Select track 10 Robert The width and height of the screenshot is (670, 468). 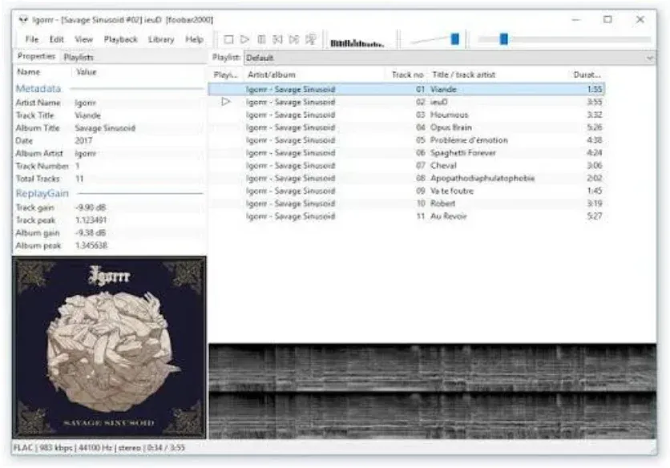click(x=406, y=204)
